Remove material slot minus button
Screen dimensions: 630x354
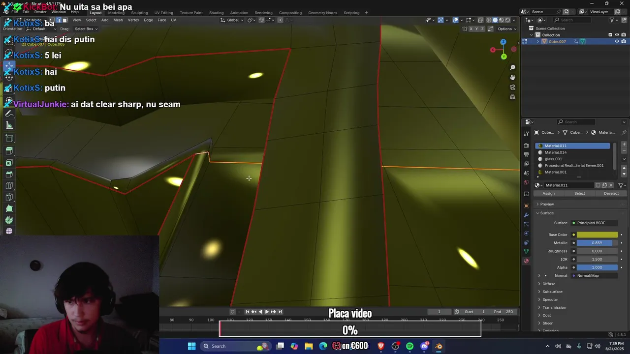point(624,150)
